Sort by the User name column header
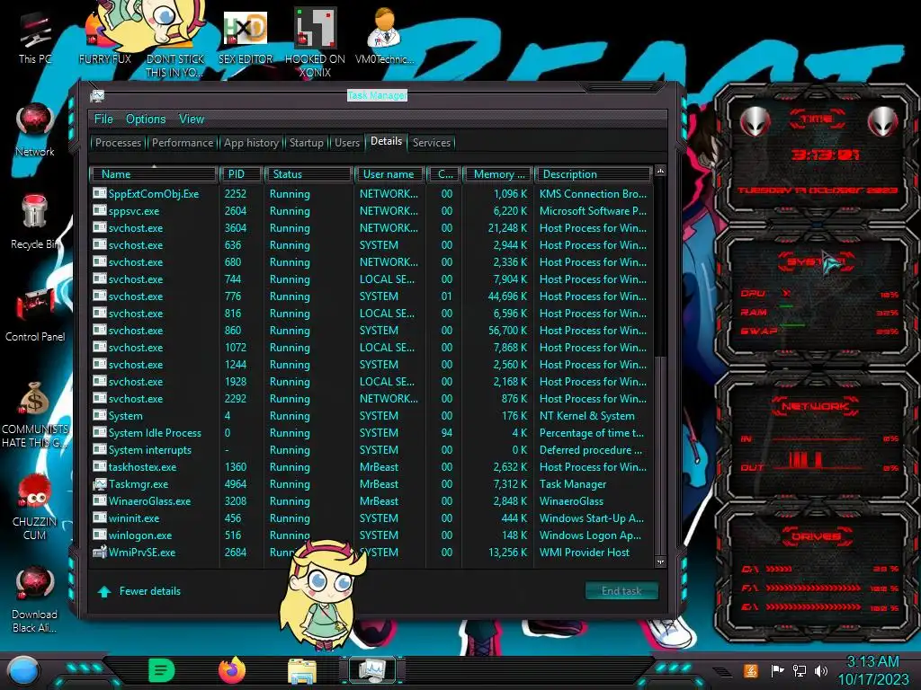The image size is (921, 690). pyautogui.click(x=389, y=174)
